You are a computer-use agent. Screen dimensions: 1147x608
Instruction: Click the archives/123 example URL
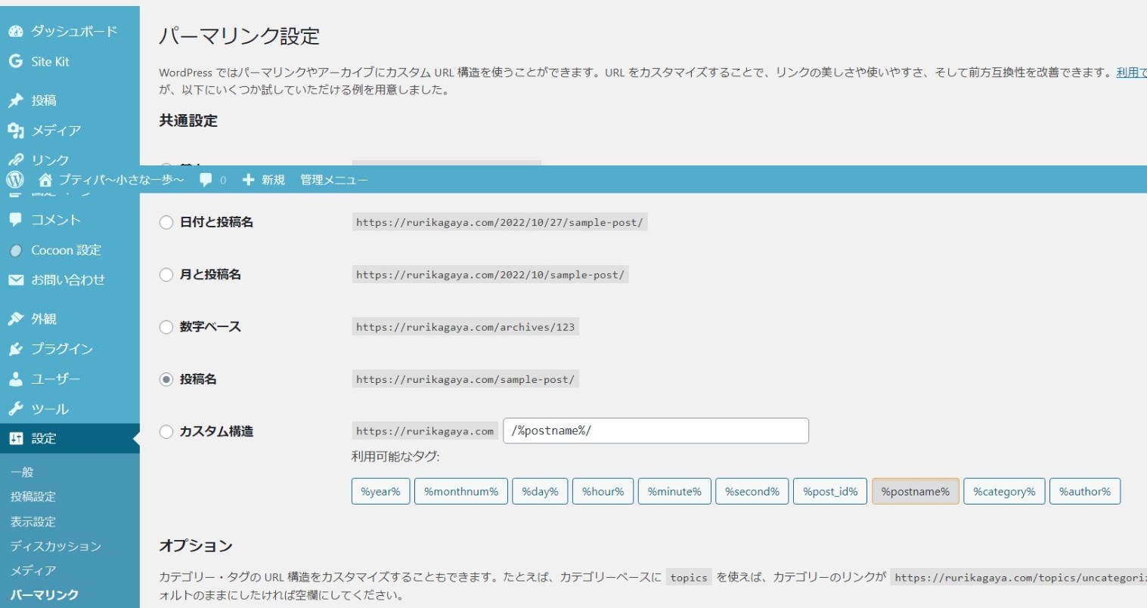(466, 327)
